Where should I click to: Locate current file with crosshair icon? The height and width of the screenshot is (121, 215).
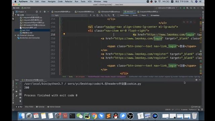tap(37, 12)
